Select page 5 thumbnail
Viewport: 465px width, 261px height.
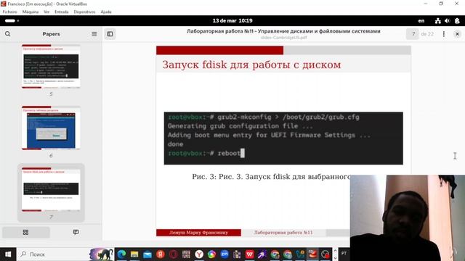pos(51,66)
